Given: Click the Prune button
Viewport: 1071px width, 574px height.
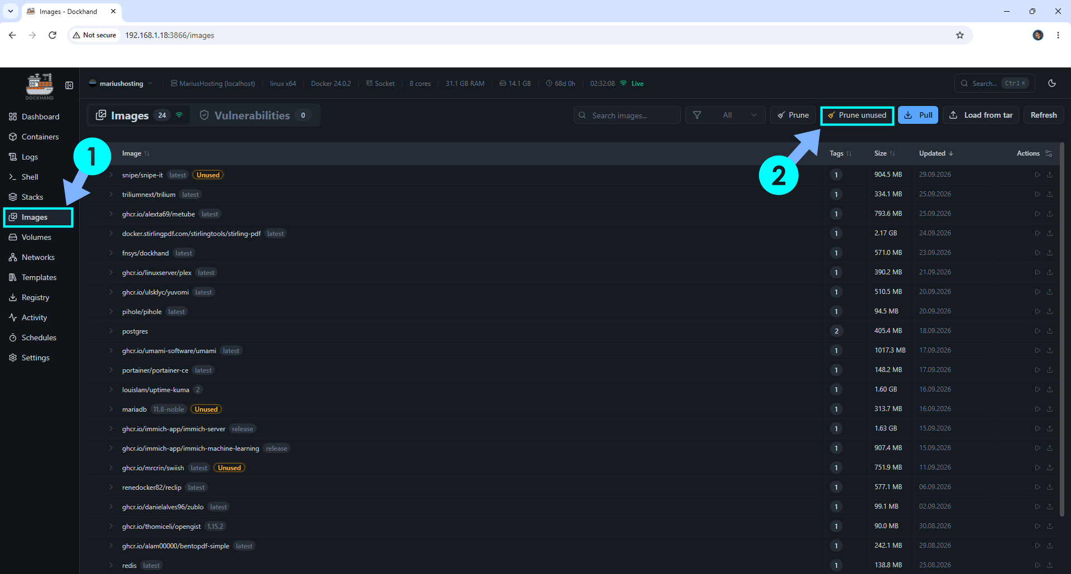Looking at the screenshot, I should (x=793, y=115).
